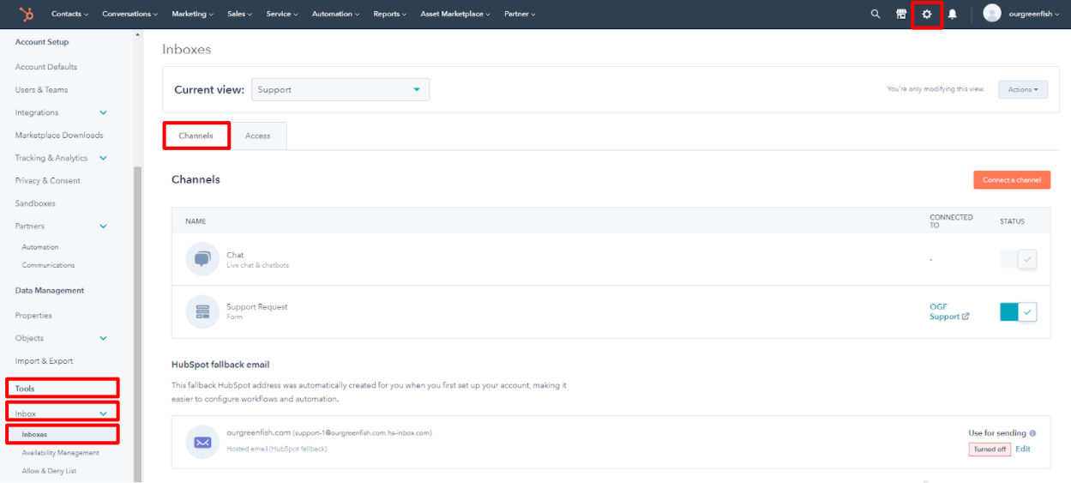This screenshot has height=483, width=1071.
Task: Click the Connect a channel button
Action: 1012,180
